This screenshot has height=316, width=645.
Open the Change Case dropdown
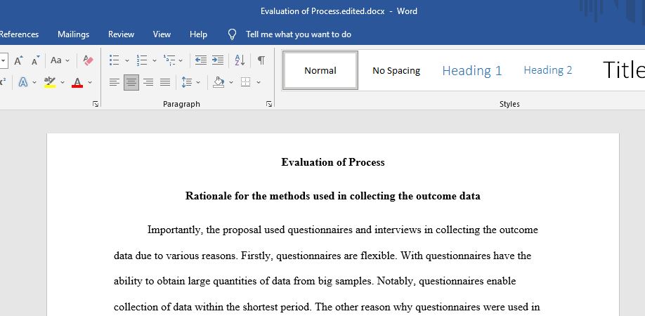pyautogui.click(x=60, y=61)
